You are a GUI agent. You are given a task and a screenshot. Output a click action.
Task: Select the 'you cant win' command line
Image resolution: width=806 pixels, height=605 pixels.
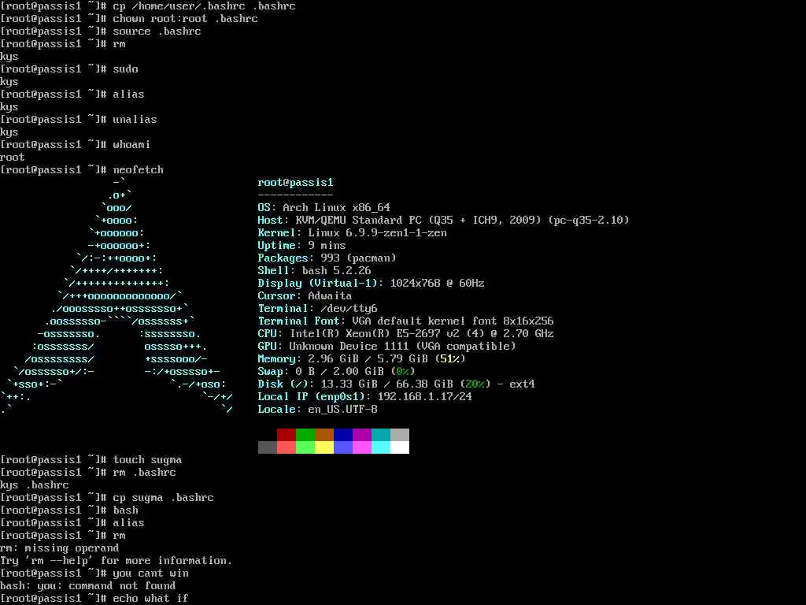pos(94,573)
